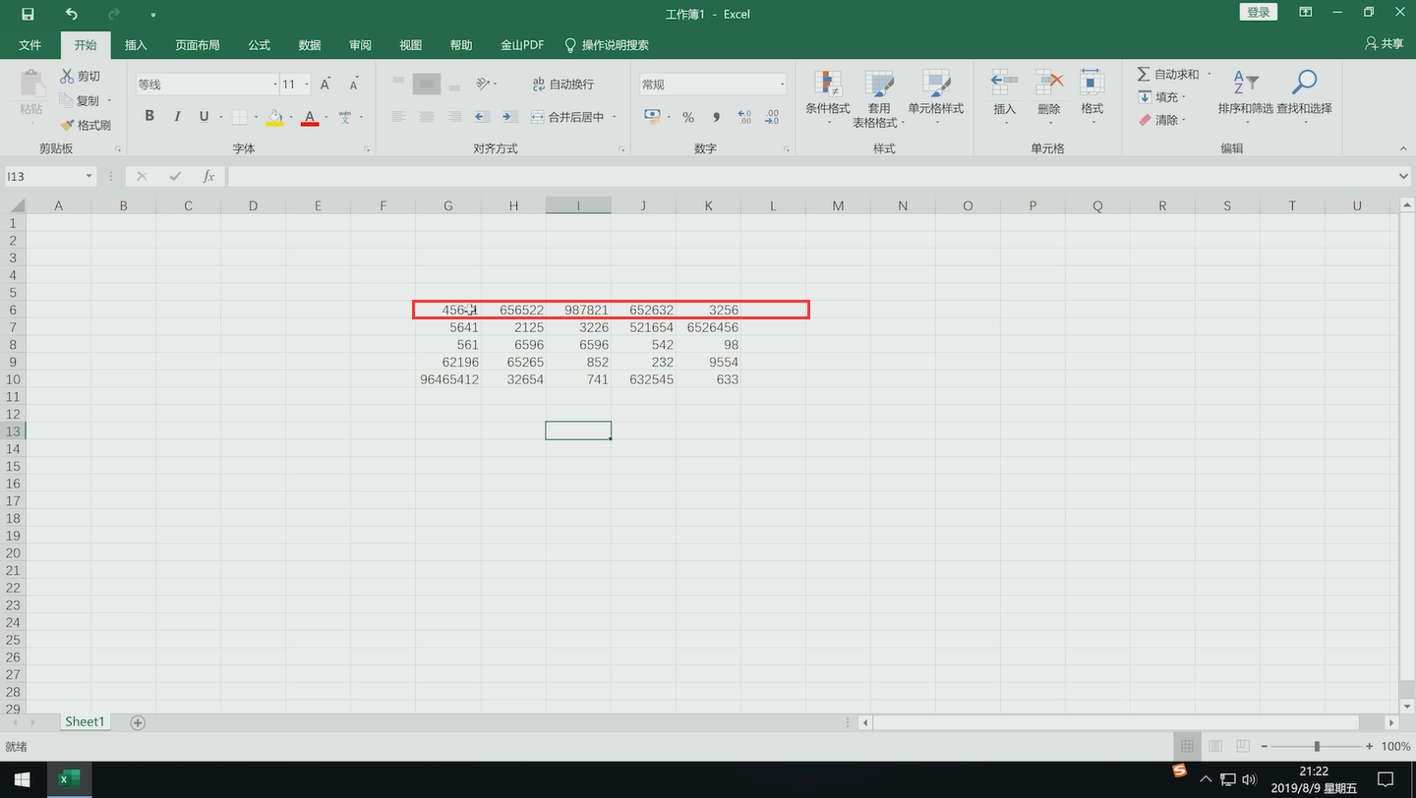Open the Windows Start menu
This screenshot has height=798, width=1416.
[x=22, y=779]
